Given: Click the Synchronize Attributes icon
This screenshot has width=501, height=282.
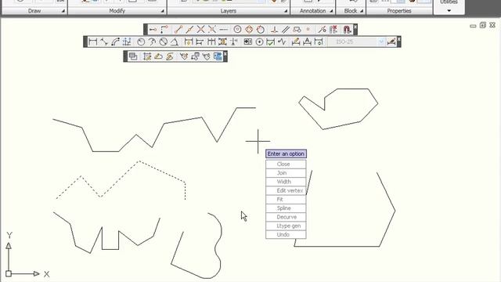Looking at the screenshot, I should point(207,56).
